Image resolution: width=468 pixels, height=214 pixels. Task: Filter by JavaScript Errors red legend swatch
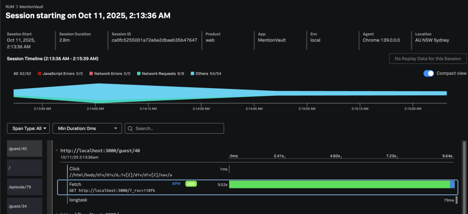click(40, 73)
